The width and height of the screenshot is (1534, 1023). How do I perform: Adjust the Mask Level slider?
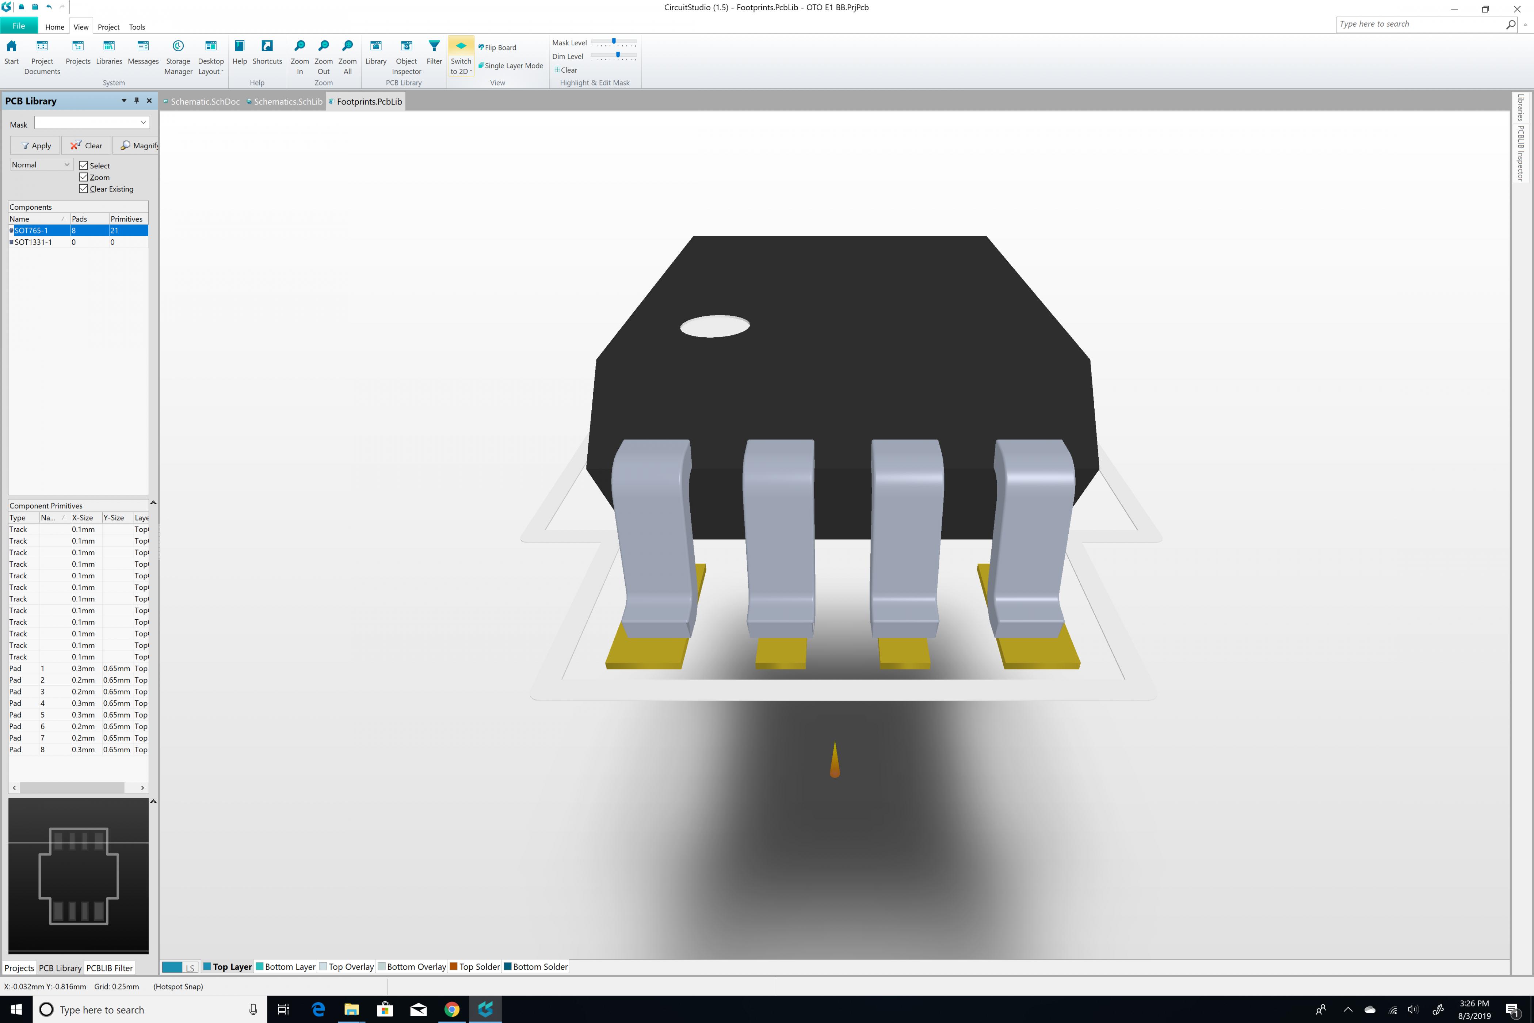(x=614, y=42)
